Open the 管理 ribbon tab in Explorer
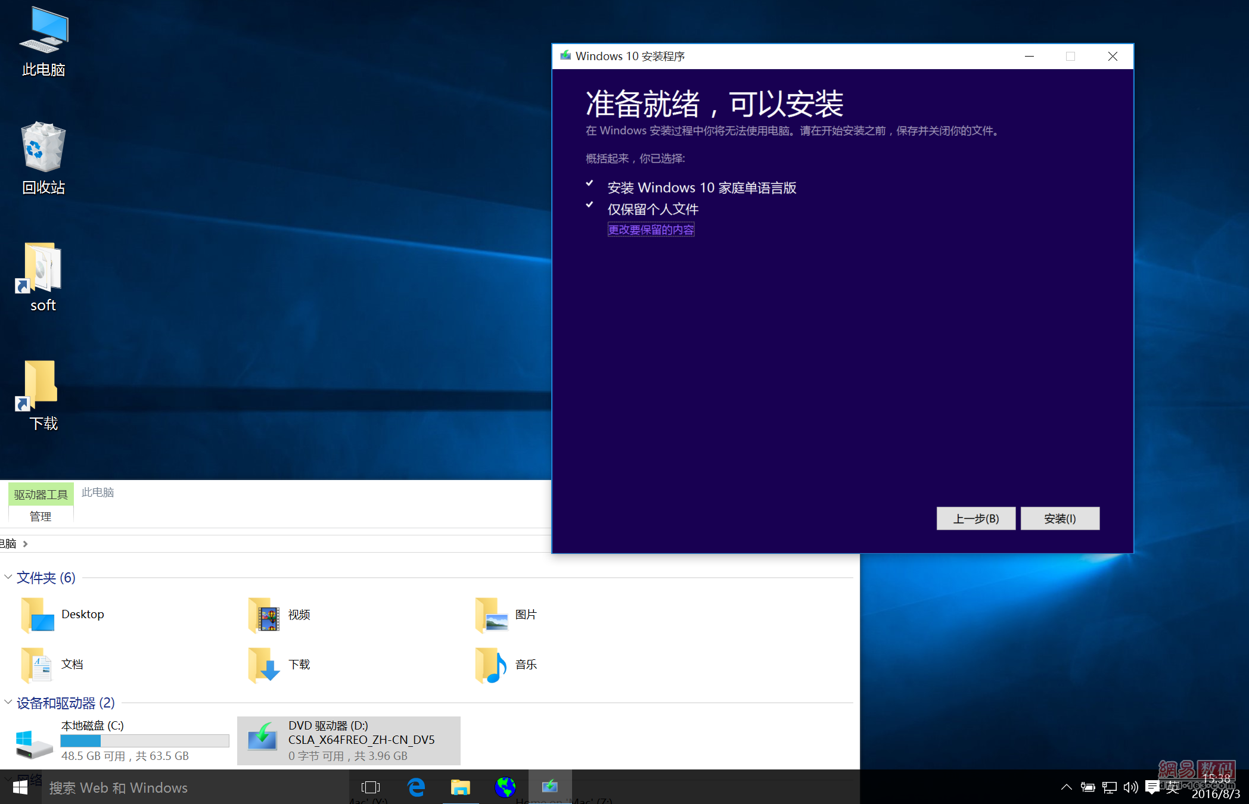The height and width of the screenshot is (804, 1249). click(x=41, y=516)
